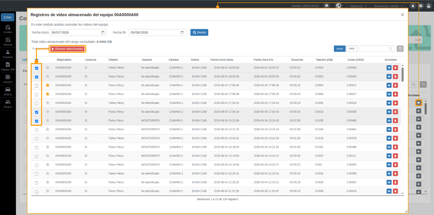Tick the checkbox for the 17:54:24 CAMARA 1 row
The height and width of the screenshot is (215, 434).
(37, 103)
